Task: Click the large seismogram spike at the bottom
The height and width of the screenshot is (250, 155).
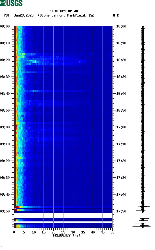Action: pos(143,225)
